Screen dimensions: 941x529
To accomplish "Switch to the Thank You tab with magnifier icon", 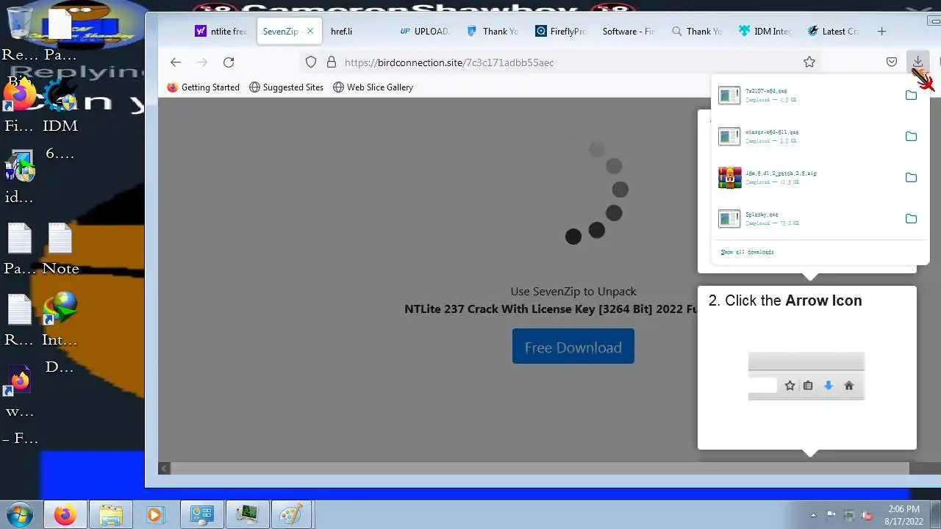I will (x=696, y=32).
